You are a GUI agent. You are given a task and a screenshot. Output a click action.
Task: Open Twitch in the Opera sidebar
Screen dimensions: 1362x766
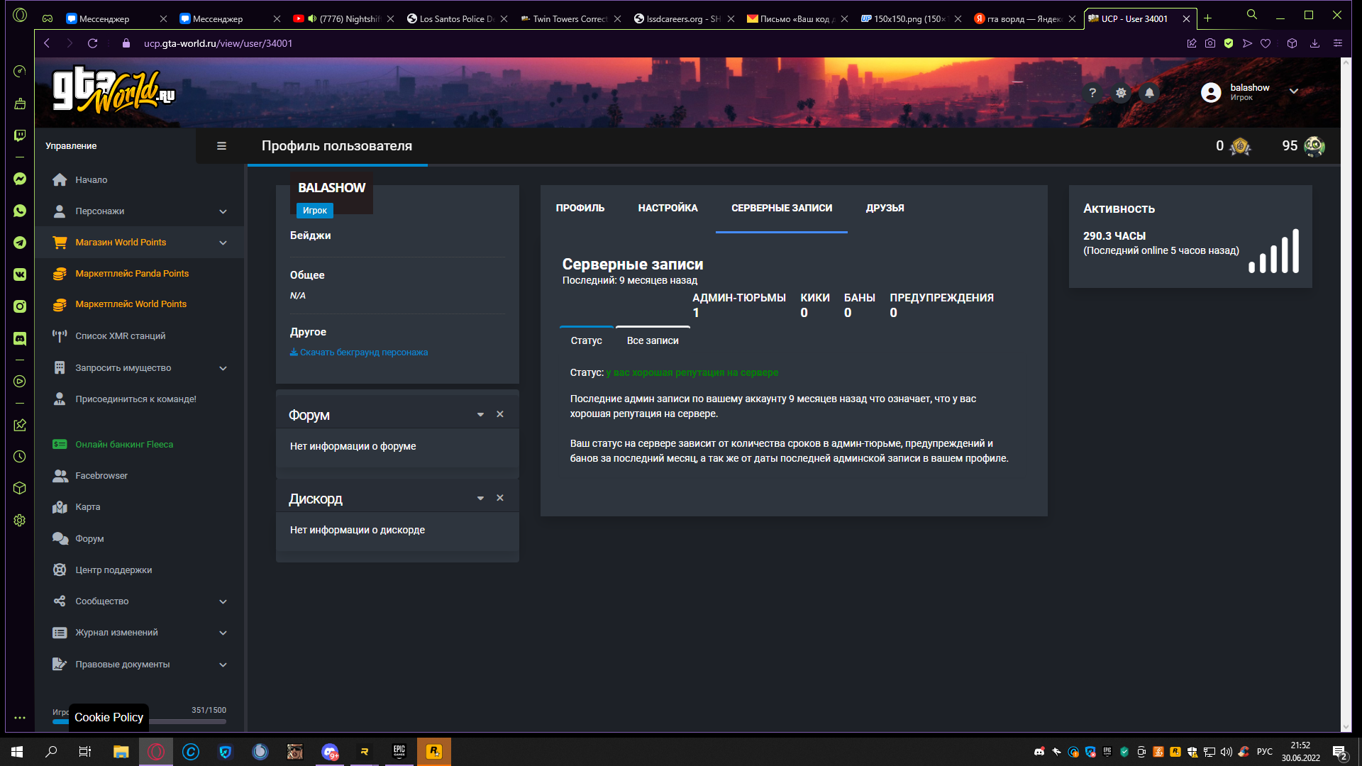tap(20, 135)
